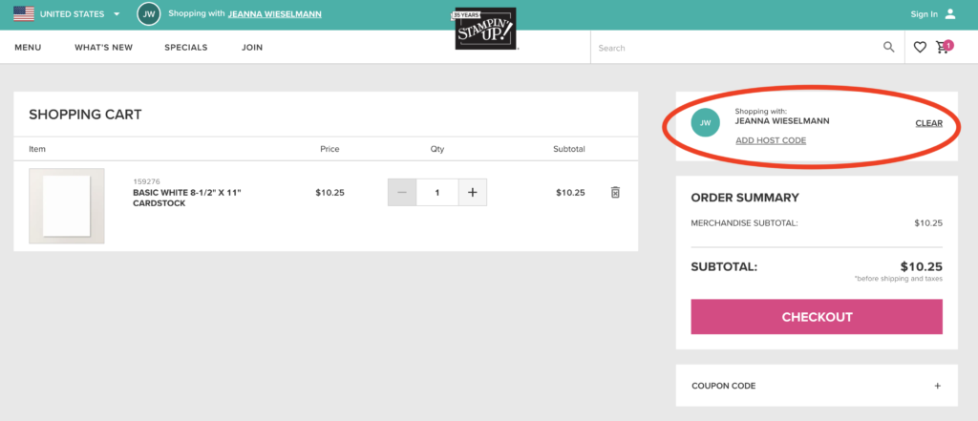This screenshot has width=978, height=421.
Task: Open the Menu navigation item
Action: [28, 48]
